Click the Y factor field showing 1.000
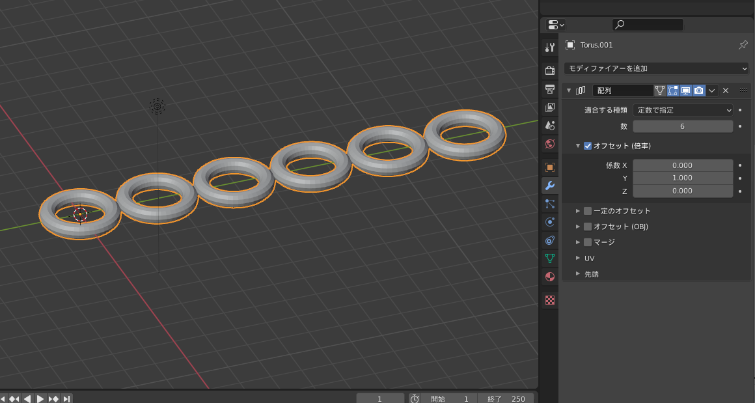Image resolution: width=755 pixels, height=403 pixels. tap(683, 178)
